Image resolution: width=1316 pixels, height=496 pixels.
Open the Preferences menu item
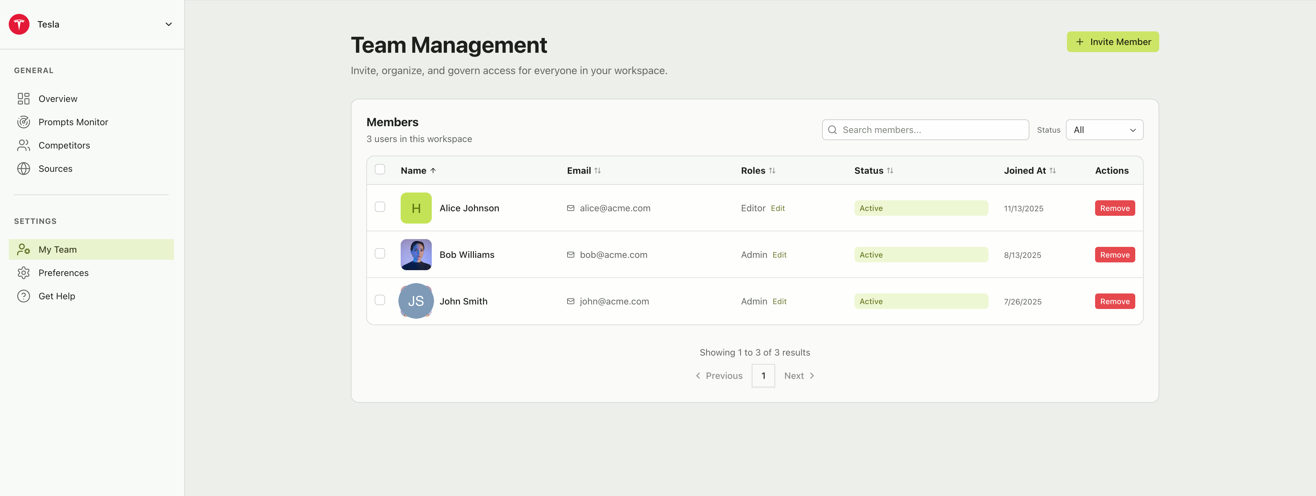[64, 272]
